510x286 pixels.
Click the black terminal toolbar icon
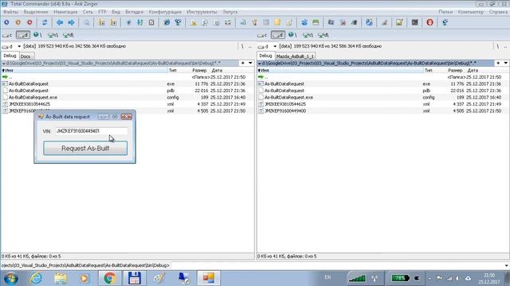pos(414,22)
